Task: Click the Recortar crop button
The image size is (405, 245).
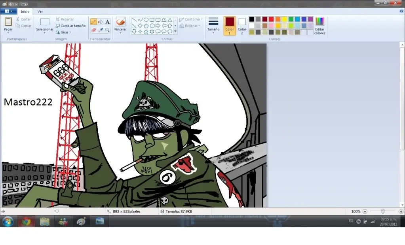Action: tap(65, 19)
